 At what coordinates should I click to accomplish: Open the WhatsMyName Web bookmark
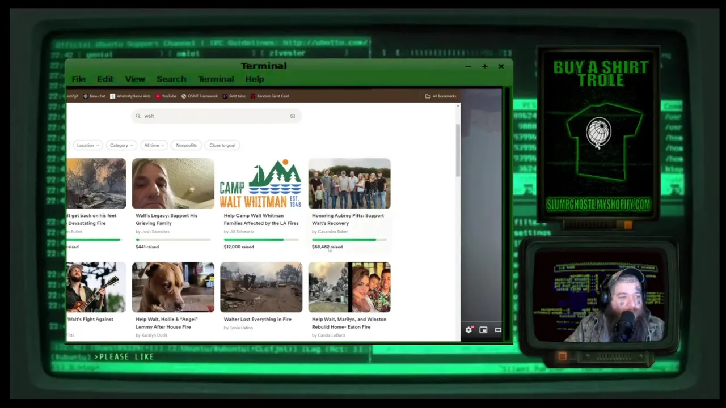pos(130,96)
